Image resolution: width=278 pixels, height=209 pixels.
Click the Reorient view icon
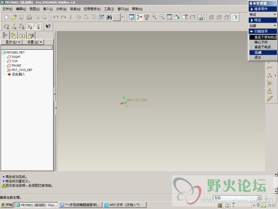click(x=177, y=17)
